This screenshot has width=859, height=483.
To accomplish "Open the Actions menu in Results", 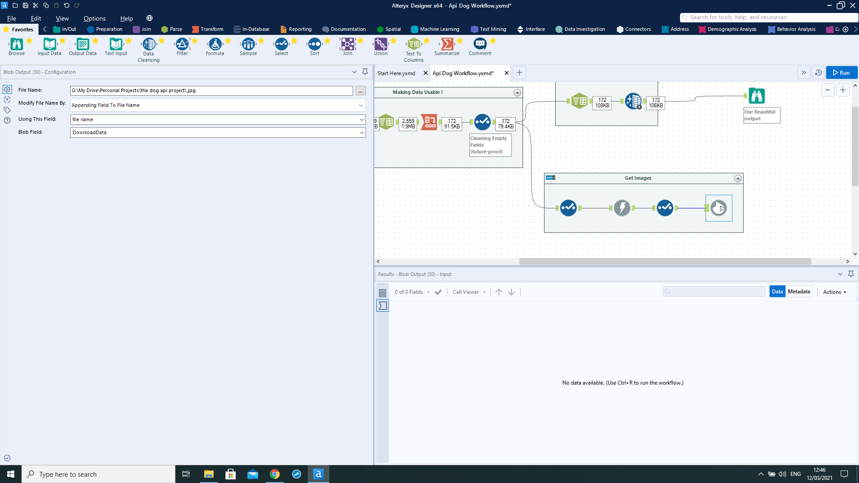I will click(x=834, y=292).
